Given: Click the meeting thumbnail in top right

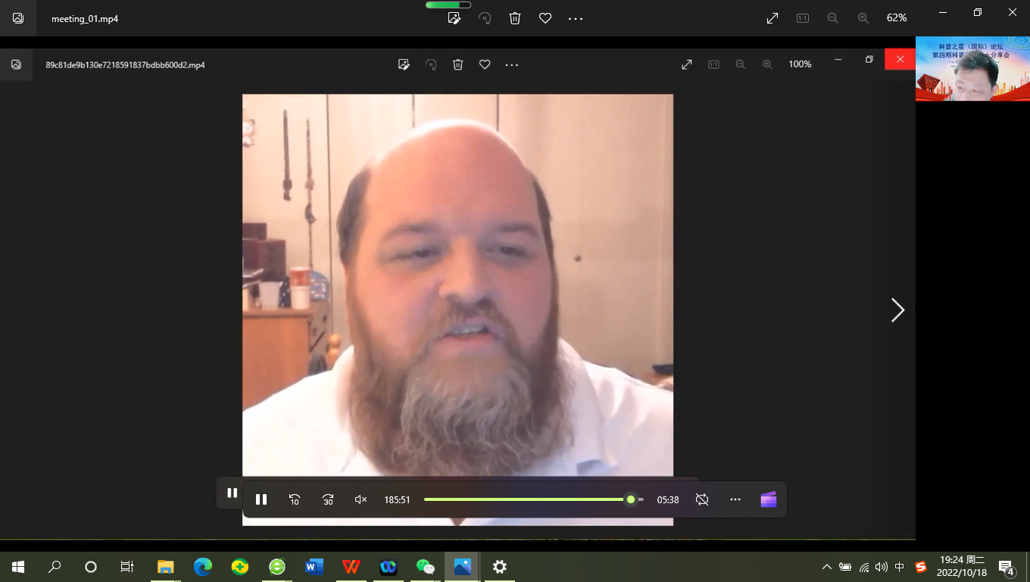Looking at the screenshot, I should coord(972,69).
